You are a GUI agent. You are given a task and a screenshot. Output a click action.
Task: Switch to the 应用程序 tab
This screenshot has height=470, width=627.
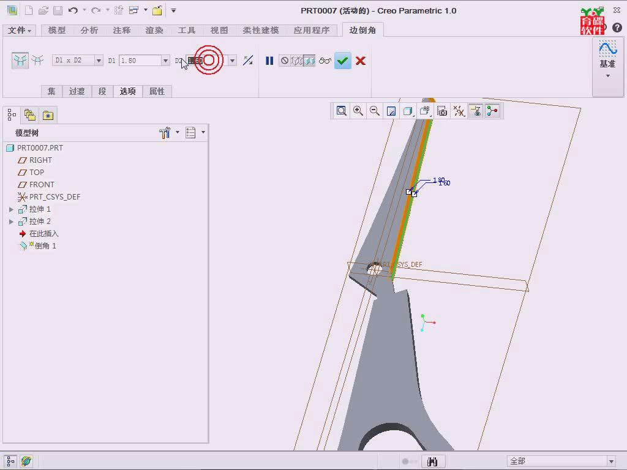(312, 31)
